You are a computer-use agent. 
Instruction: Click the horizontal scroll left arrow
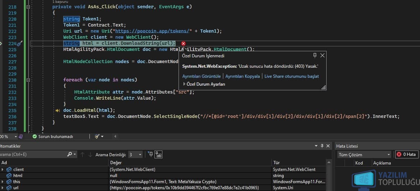(x=115, y=137)
